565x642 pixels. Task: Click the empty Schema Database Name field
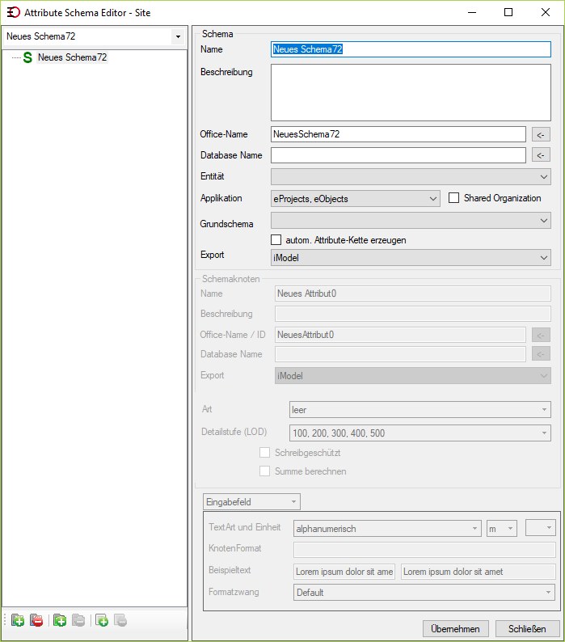coord(398,155)
